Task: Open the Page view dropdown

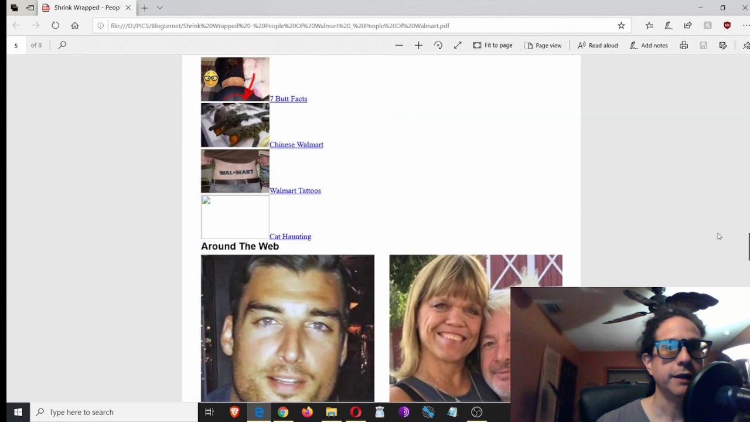Action: [543, 45]
